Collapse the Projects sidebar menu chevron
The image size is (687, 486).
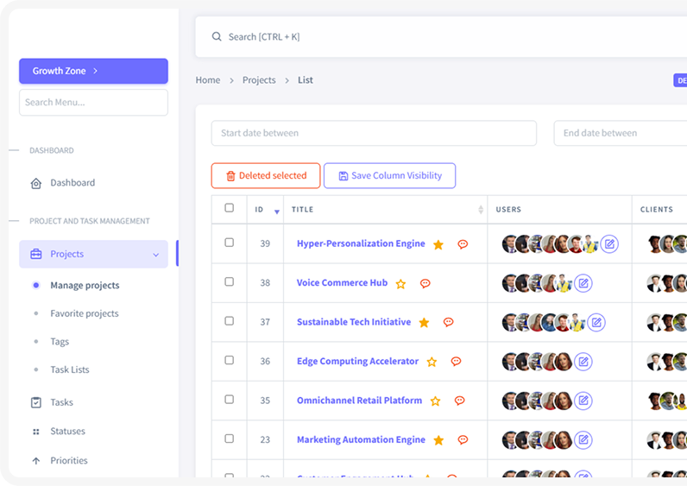[155, 255]
